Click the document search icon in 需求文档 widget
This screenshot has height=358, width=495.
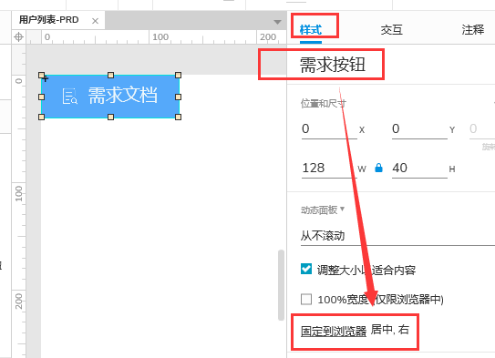click(70, 96)
